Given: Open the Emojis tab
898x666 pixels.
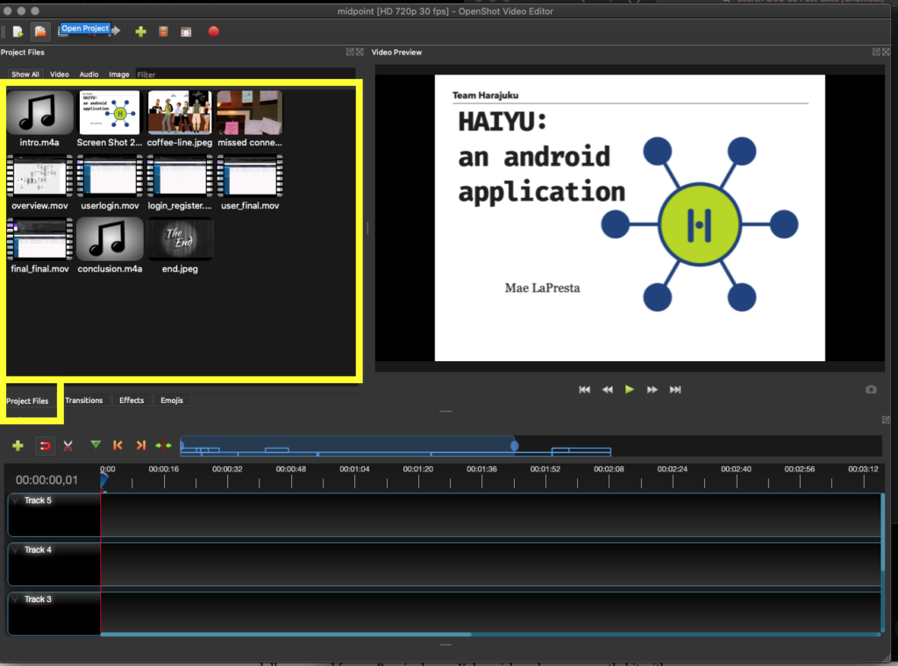Looking at the screenshot, I should point(172,400).
